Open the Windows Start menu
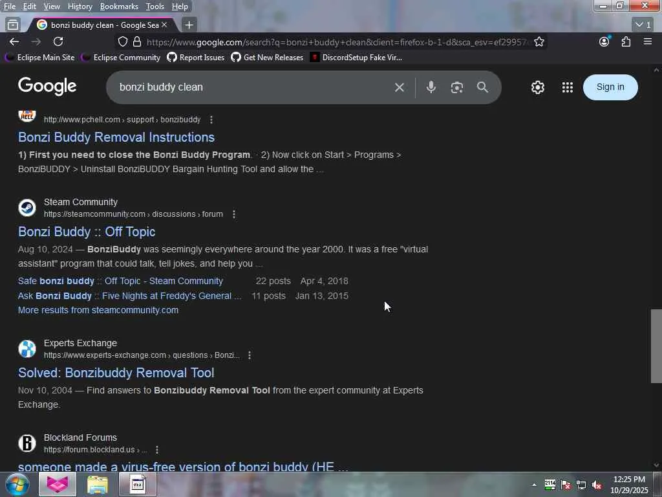 [x=17, y=484]
